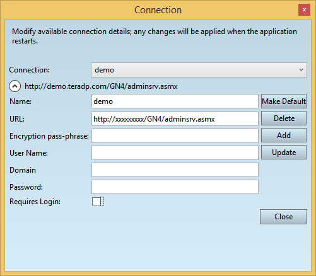Tick the Requires Login checkbox

tap(97, 202)
